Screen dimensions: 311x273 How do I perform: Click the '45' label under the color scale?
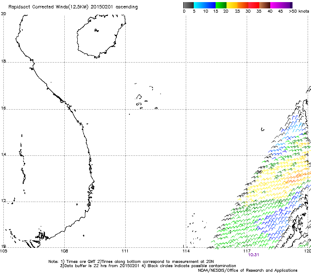280,11
